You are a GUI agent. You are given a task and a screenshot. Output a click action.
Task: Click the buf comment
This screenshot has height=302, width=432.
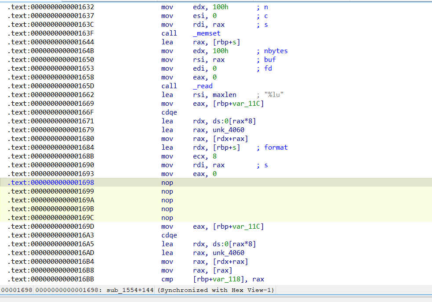point(270,60)
